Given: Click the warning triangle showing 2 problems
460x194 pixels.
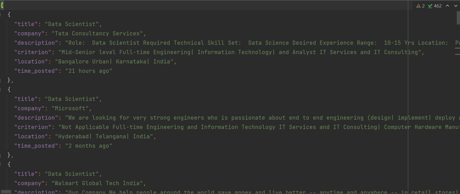Looking at the screenshot, I should (420, 6).
